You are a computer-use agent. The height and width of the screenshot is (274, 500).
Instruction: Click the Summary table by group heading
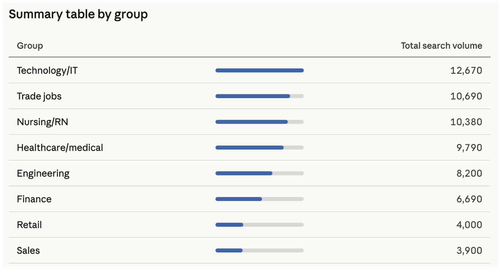point(78,14)
